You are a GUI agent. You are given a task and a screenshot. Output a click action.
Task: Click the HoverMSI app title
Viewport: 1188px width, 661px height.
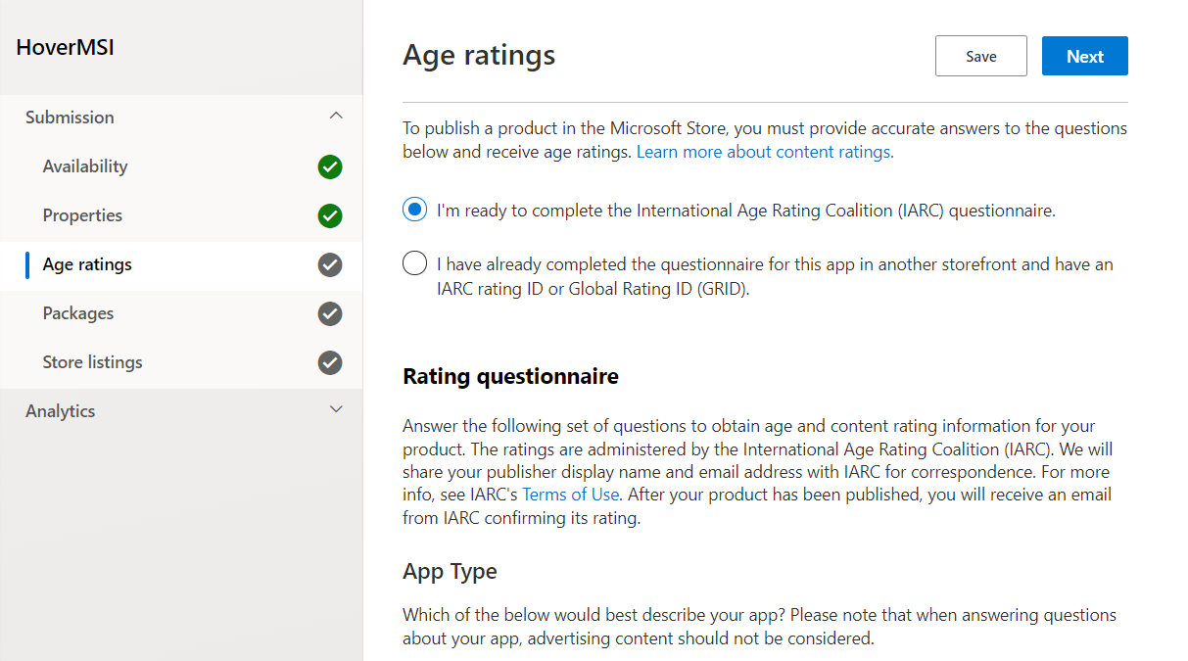coord(65,47)
